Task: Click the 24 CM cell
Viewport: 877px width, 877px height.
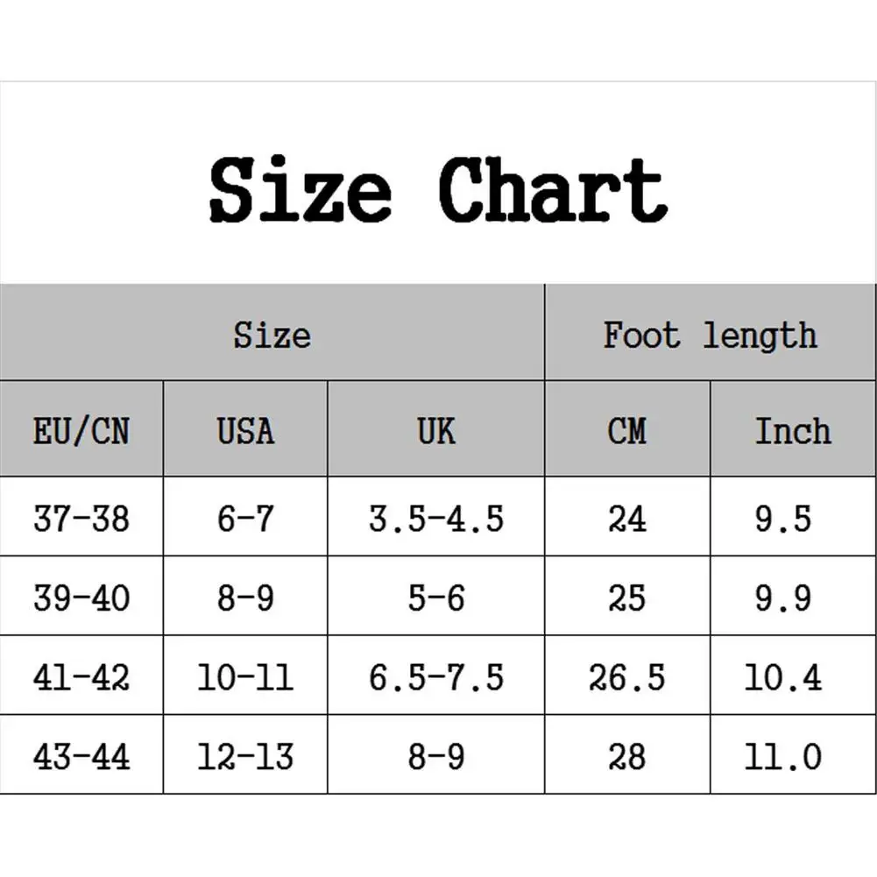Action: click(627, 519)
